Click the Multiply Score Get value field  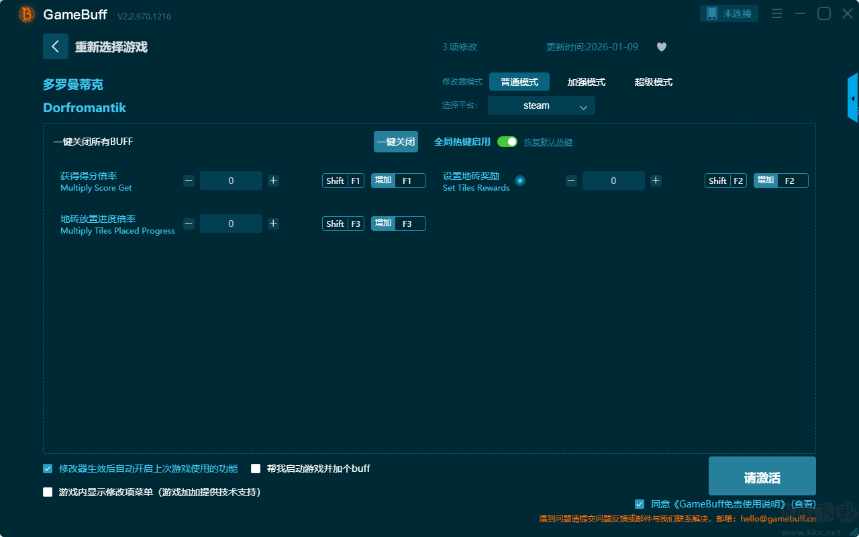(x=231, y=181)
